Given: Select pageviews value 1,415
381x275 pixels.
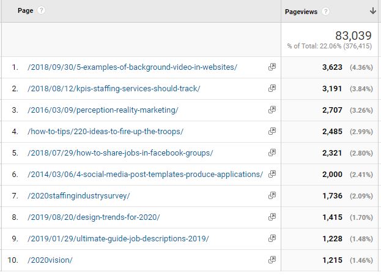Looking at the screenshot, I should (332, 217).
